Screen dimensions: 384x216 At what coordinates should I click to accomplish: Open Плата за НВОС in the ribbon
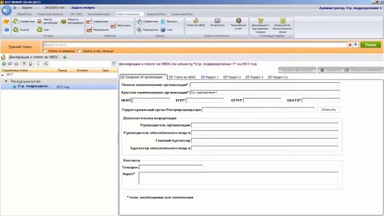point(196,23)
